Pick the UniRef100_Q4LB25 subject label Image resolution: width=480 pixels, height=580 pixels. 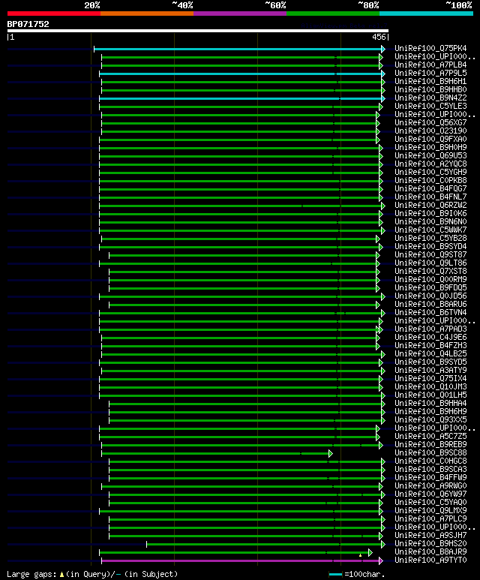tap(430, 354)
